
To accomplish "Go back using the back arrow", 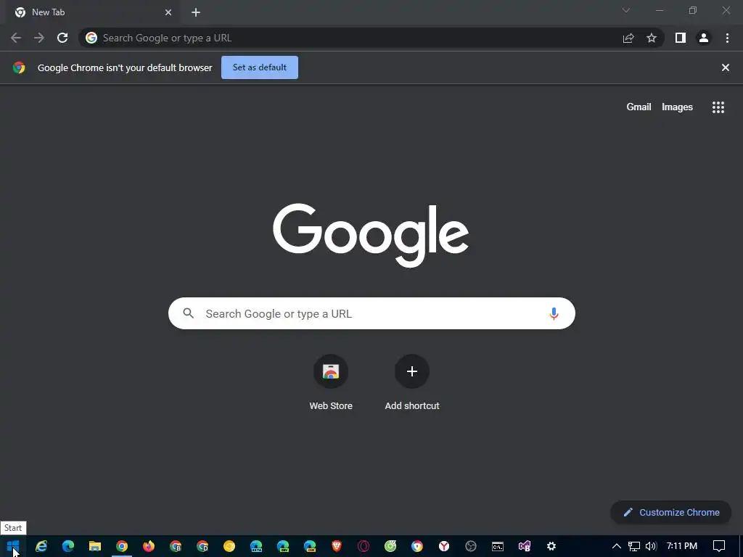I will pyautogui.click(x=16, y=38).
